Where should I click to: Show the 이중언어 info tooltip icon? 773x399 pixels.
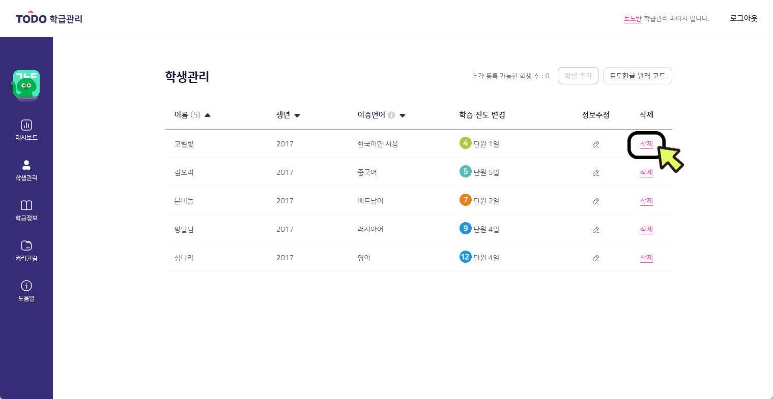391,115
